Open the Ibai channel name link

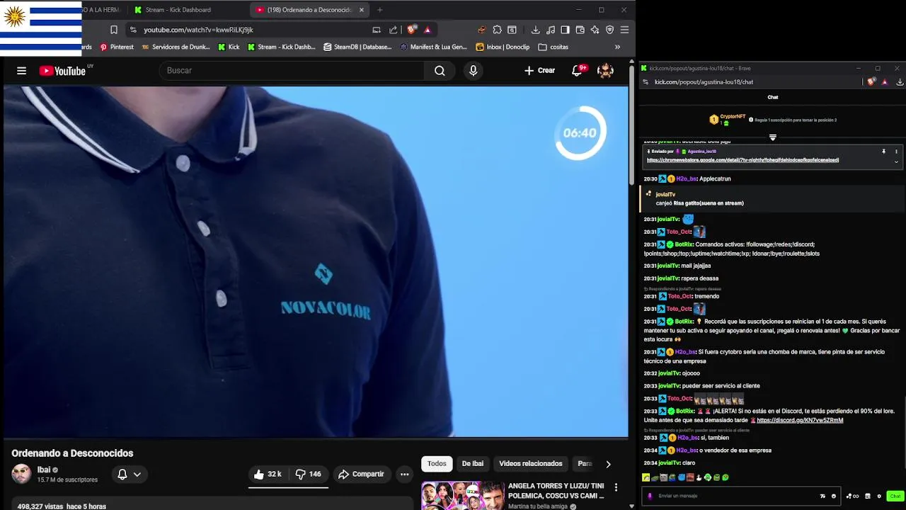click(44, 470)
